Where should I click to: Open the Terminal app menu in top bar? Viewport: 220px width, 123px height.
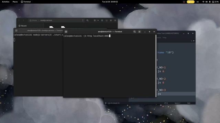[26, 2]
